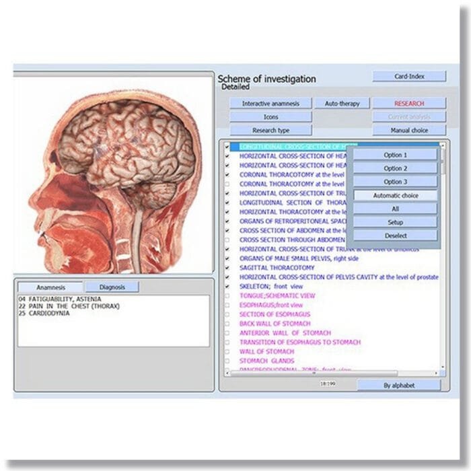Click the horizontal scroll-right arrow
The image size is (471, 471).
tap(436, 373)
